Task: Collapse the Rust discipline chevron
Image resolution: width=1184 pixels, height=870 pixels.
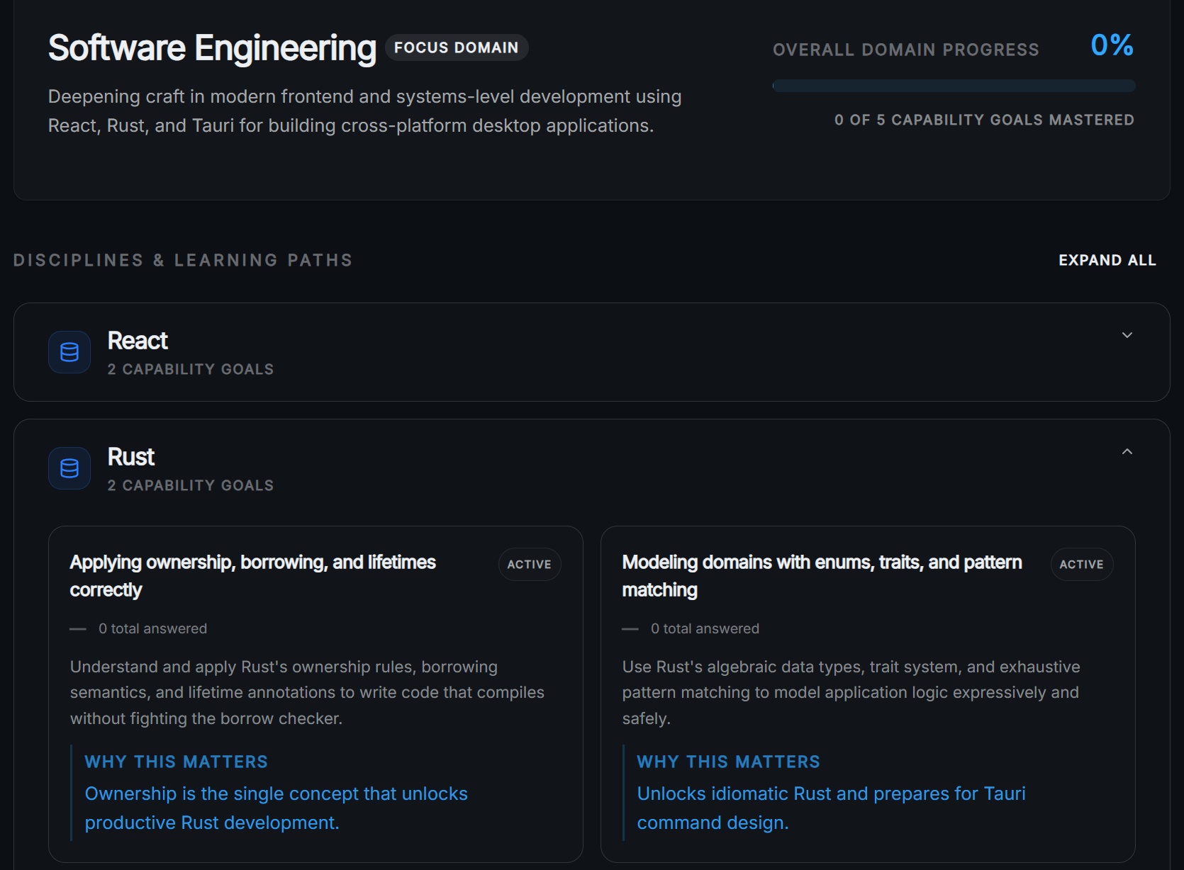Action: (x=1127, y=451)
